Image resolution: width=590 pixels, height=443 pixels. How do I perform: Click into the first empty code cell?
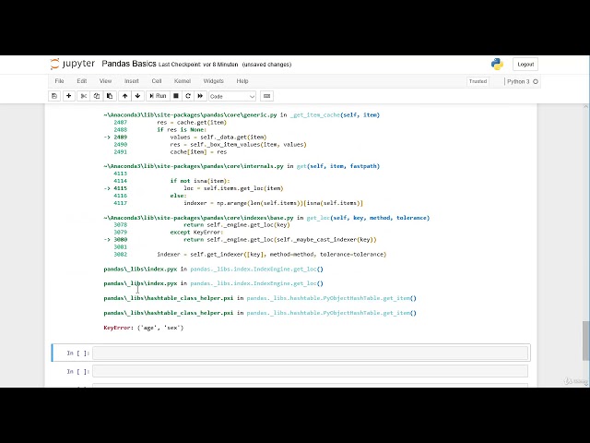pos(310,353)
